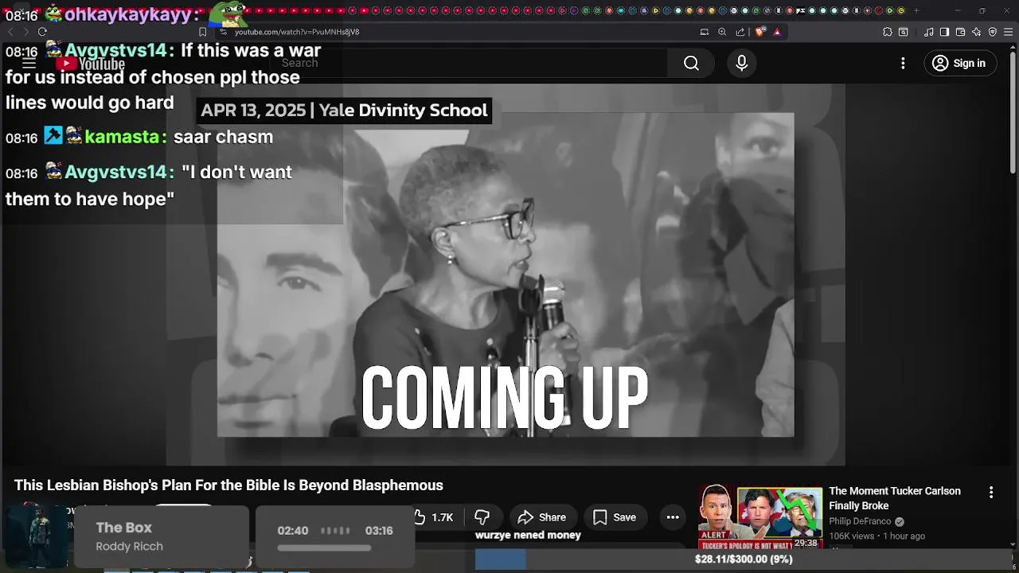1019x573 pixels.
Task: Click the Share button under video
Action: click(542, 517)
